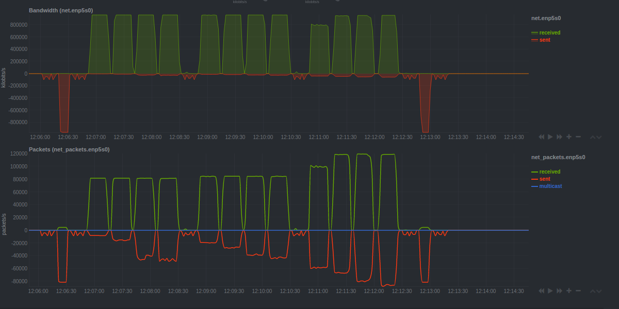Enlarge Packets chart with down chevron
Viewport: 619px width, 309px height.
click(599, 291)
